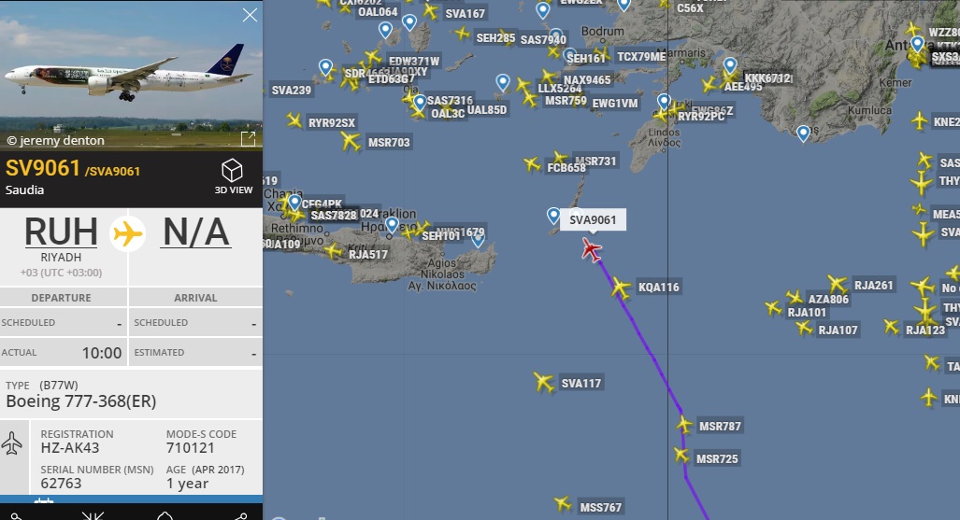Select the KQA116 aircraft icon

click(x=621, y=288)
